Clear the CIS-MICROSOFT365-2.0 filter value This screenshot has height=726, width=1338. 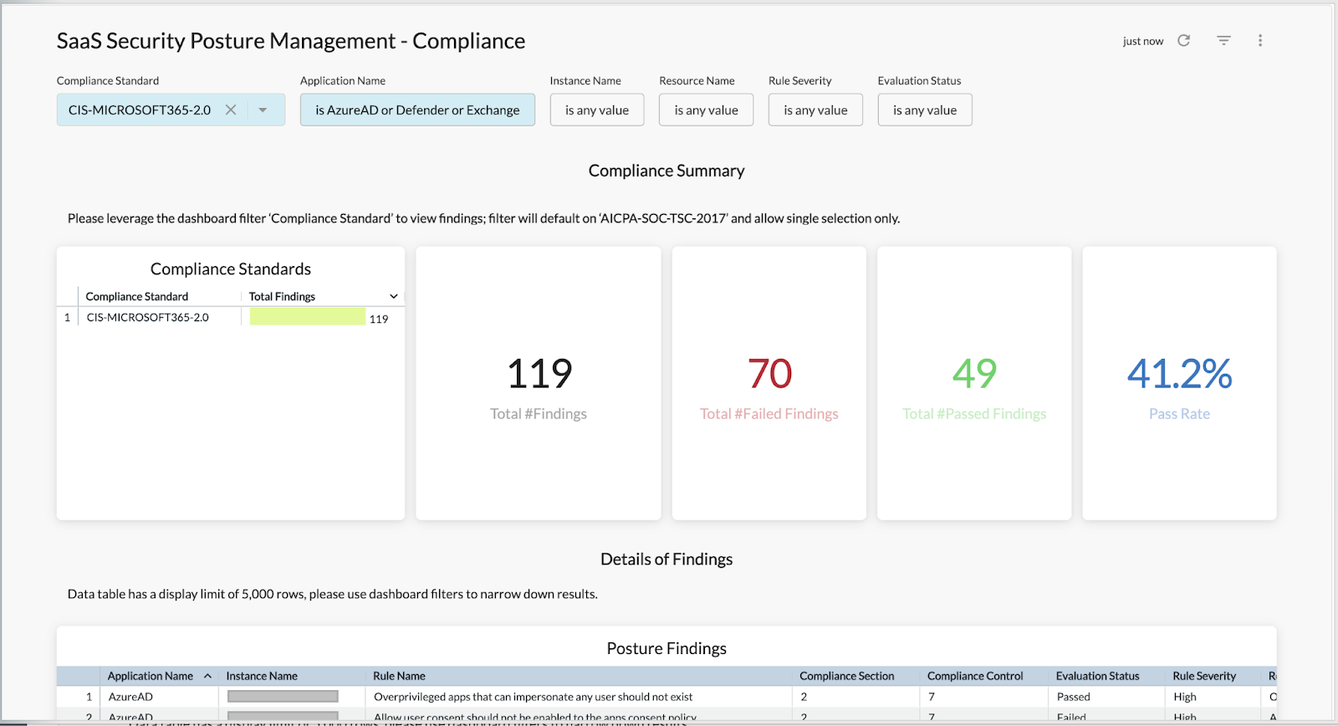pyautogui.click(x=231, y=110)
